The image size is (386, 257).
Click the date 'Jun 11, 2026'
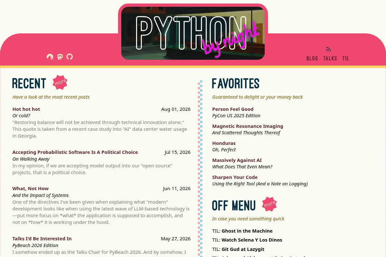point(177,189)
